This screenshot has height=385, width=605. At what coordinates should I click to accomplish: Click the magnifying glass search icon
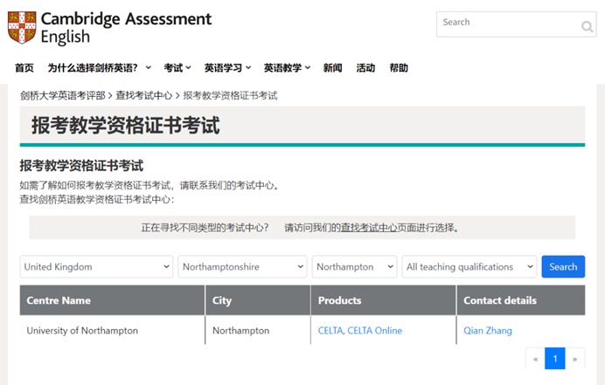click(x=587, y=26)
